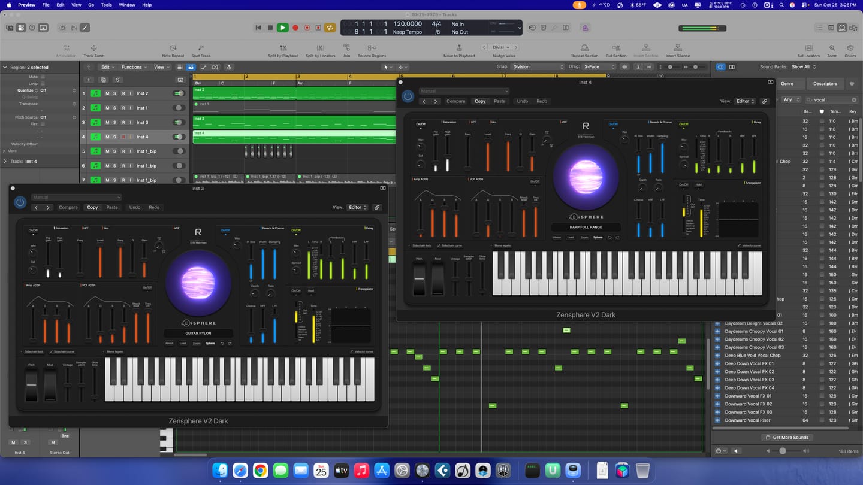Image resolution: width=863 pixels, height=485 pixels.
Task: Open View Editor dropdown in Inst 4 plugin
Action: pos(745,101)
